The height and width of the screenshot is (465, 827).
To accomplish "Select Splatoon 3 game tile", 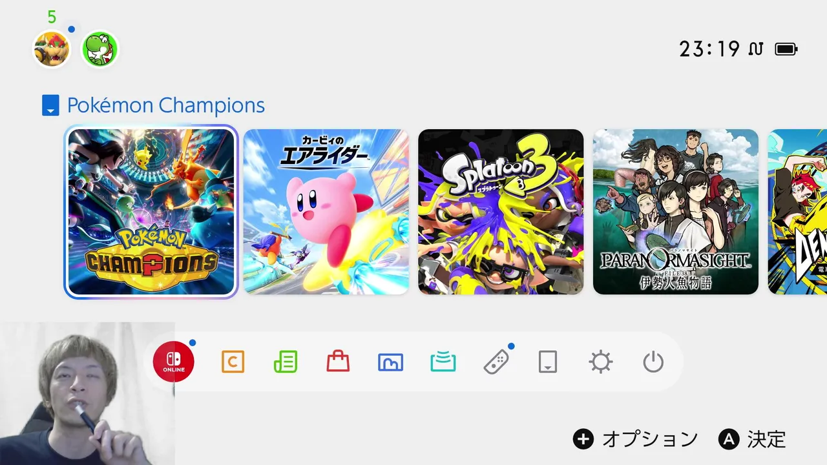I will [501, 212].
